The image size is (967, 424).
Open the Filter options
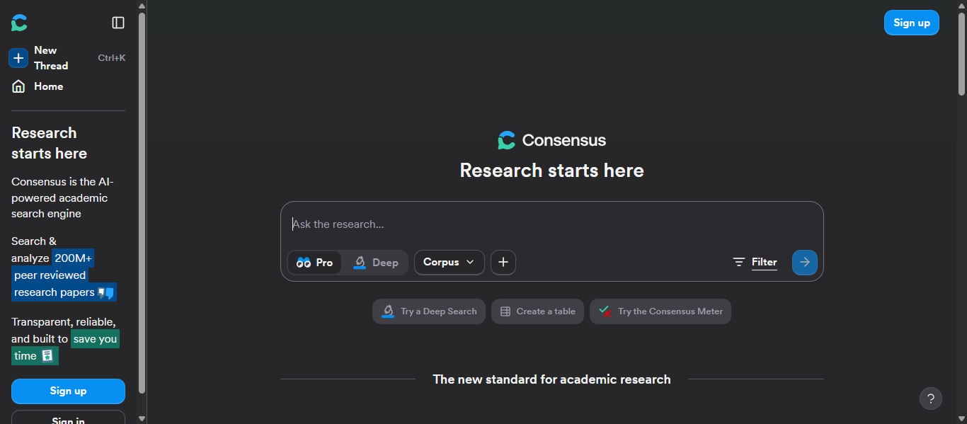pos(755,262)
